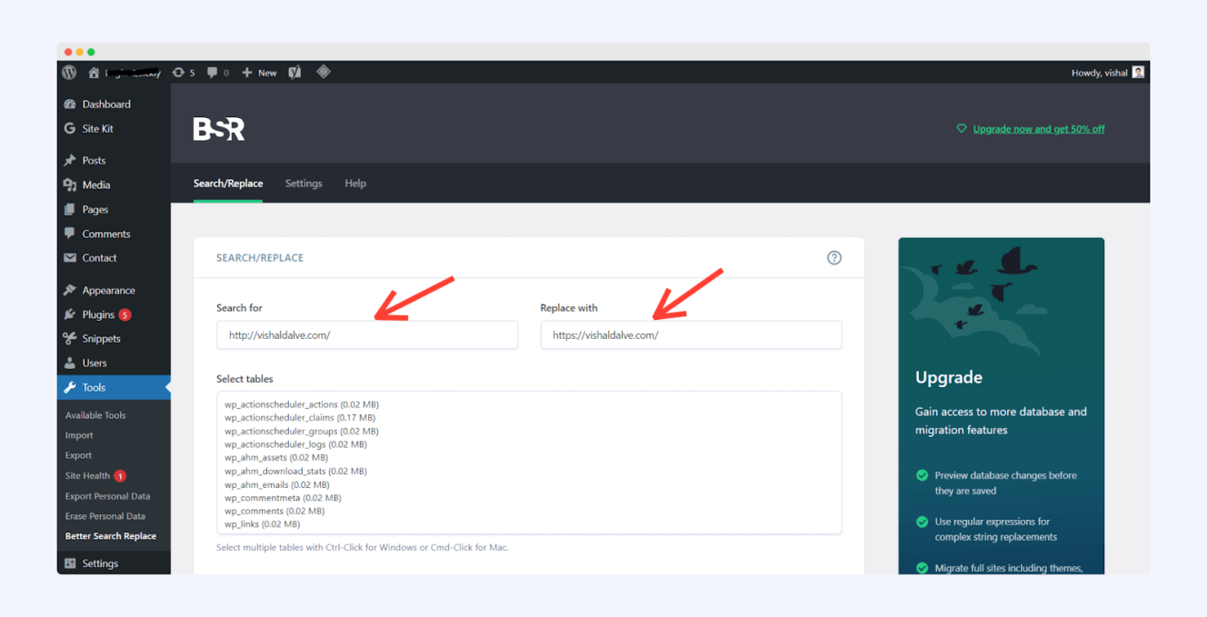The height and width of the screenshot is (617, 1207).
Task: Click the Snippets scissors icon
Action: click(x=70, y=339)
